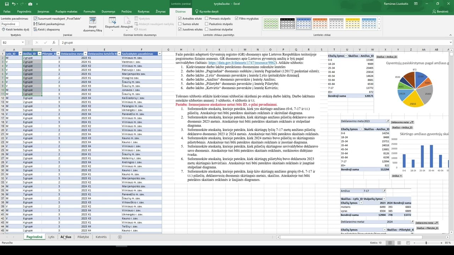Viewport: 454px width, 255px height.
Task: Undo the last action
Action: (13, 4)
